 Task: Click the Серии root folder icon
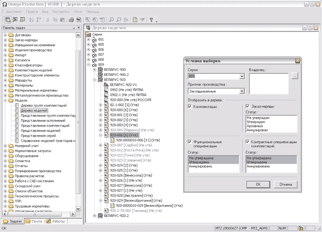pyautogui.click(x=88, y=35)
